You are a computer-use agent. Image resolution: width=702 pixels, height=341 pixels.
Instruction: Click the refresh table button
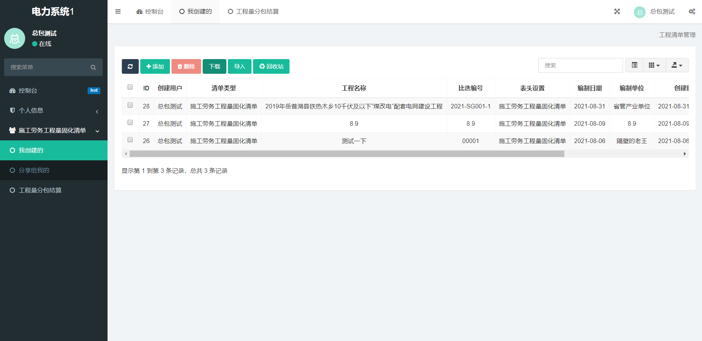130,66
